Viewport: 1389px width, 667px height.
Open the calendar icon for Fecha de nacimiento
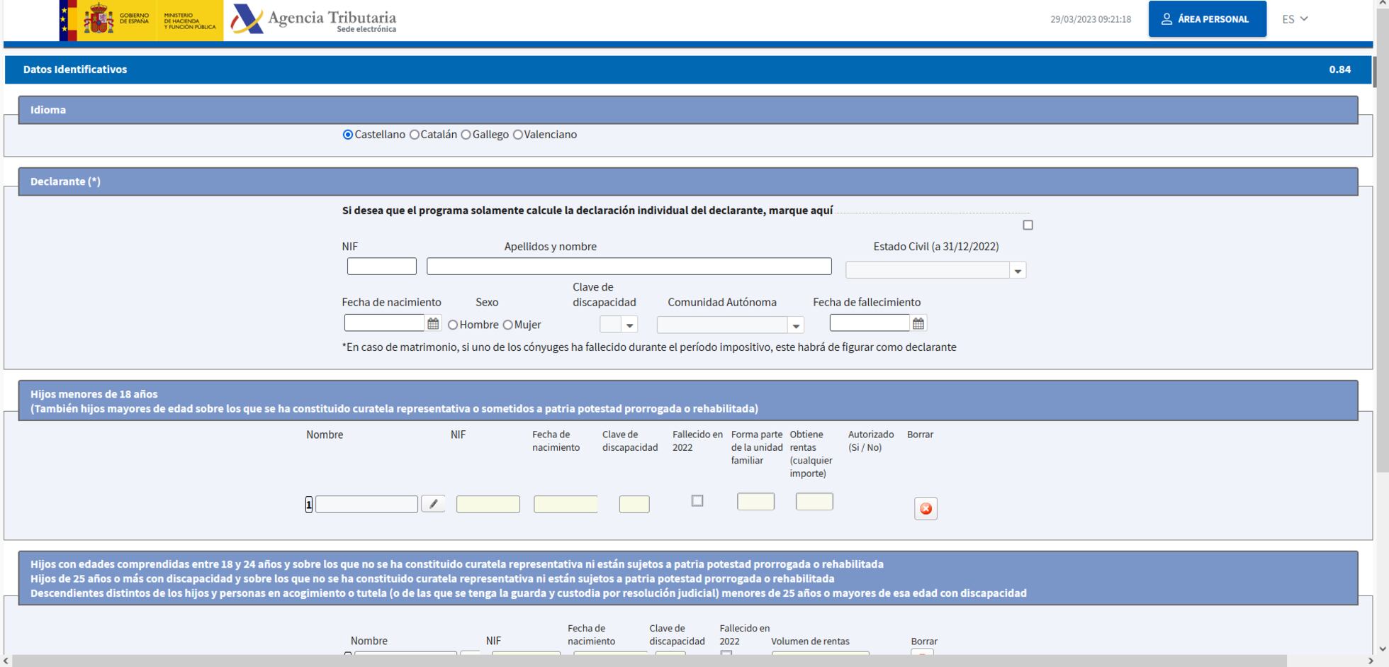(x=433, y=324)
